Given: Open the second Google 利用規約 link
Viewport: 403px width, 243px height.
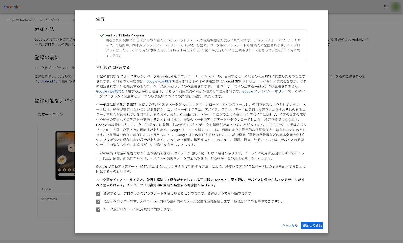Looking at the screenshot, I should [x=109, y=91].
